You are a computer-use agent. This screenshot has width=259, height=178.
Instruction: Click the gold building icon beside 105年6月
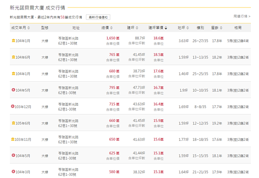click(x=13, y=123)
